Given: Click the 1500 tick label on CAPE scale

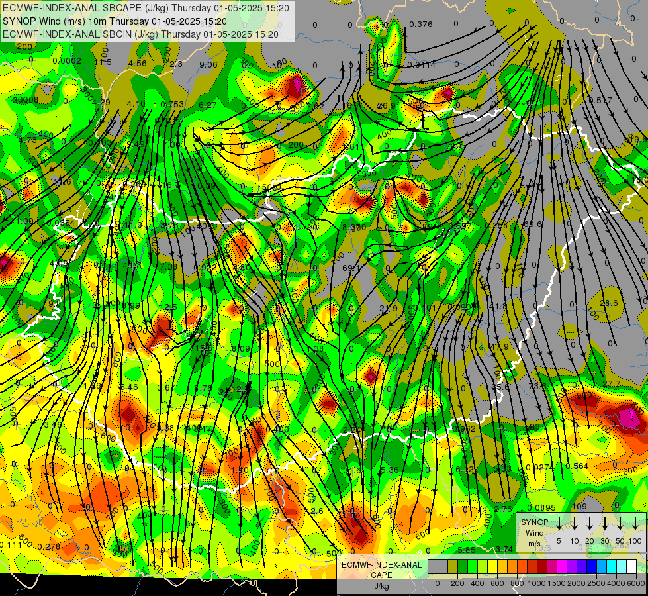Looking at the screenshot, I should (x=557, y=583).
